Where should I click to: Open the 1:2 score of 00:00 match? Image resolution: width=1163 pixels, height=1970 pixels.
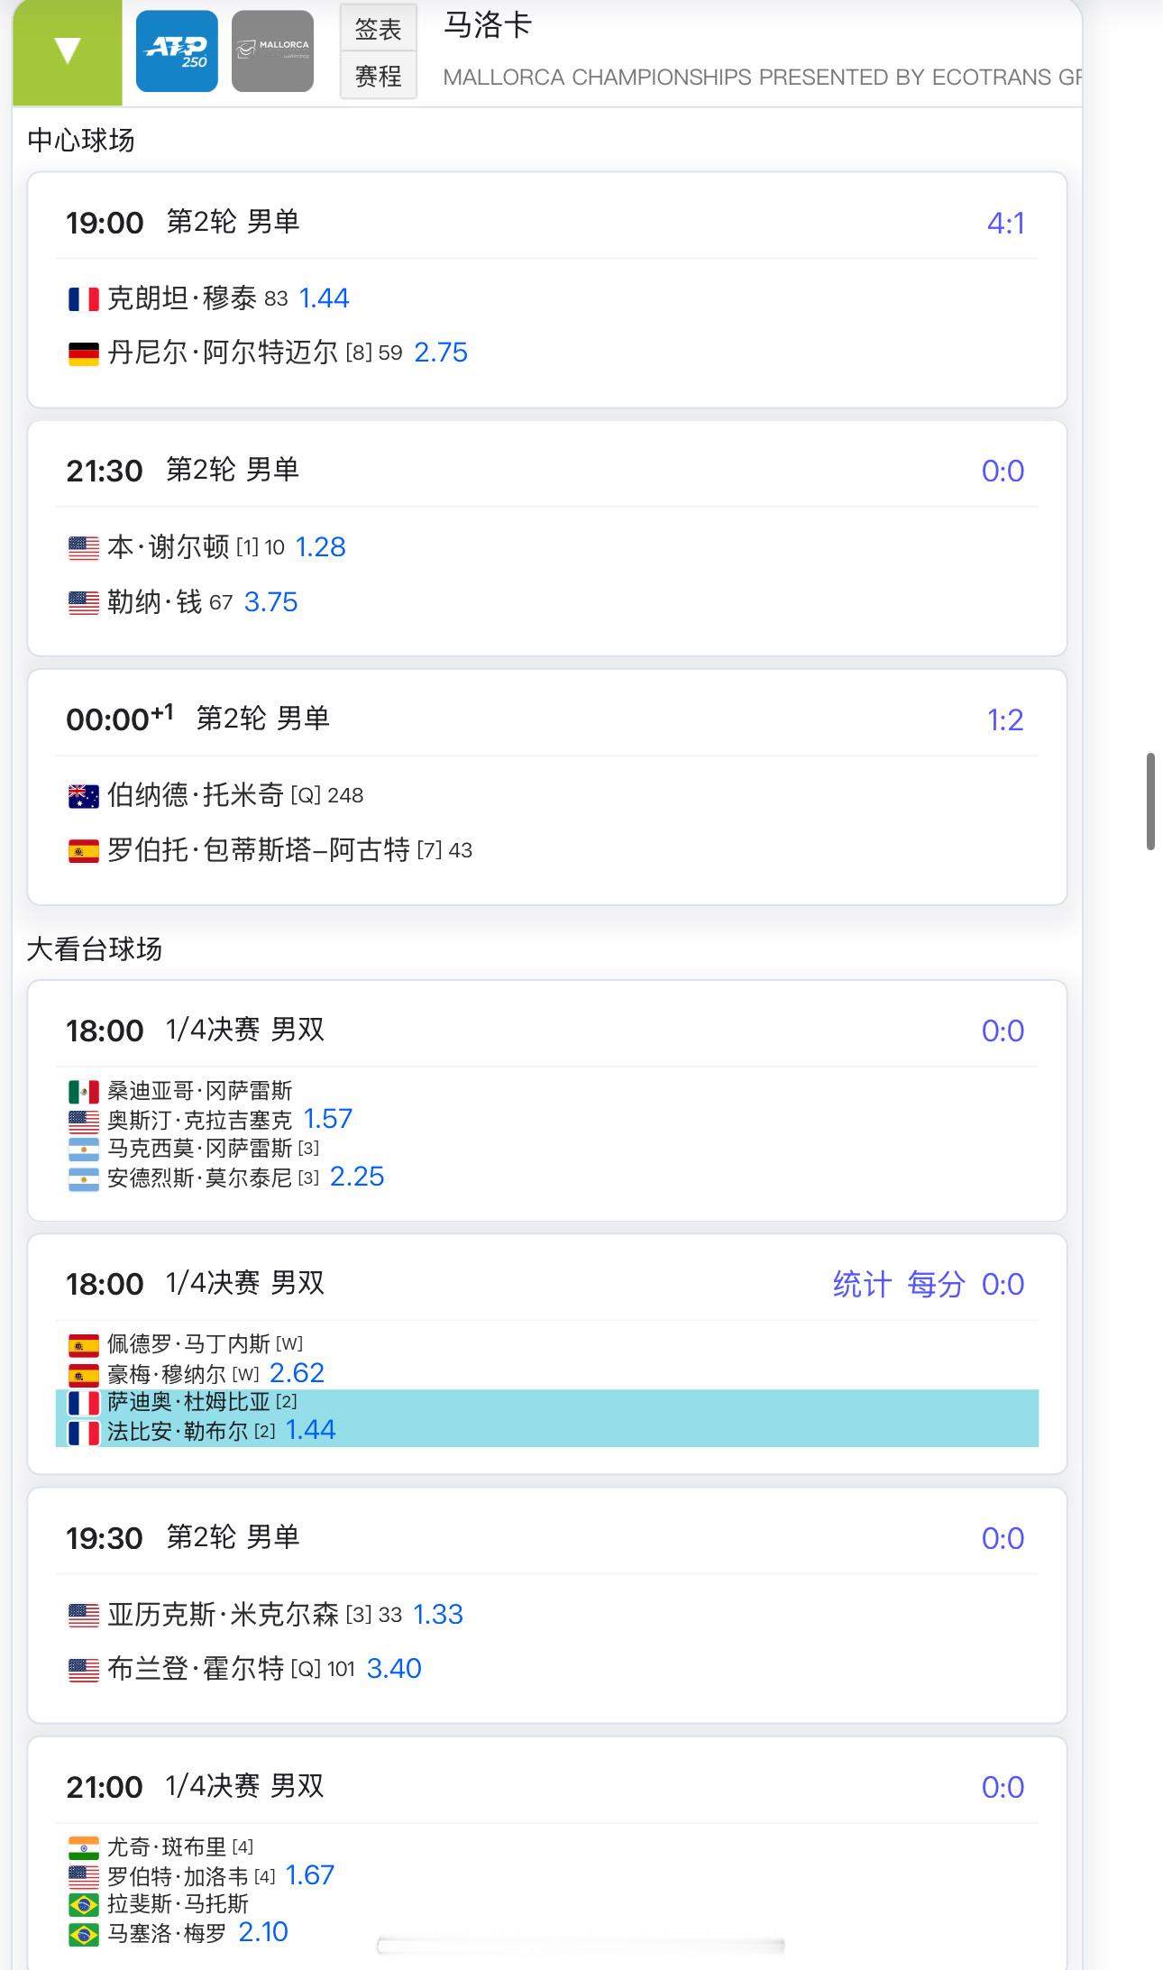click(x=1005, y=719)
